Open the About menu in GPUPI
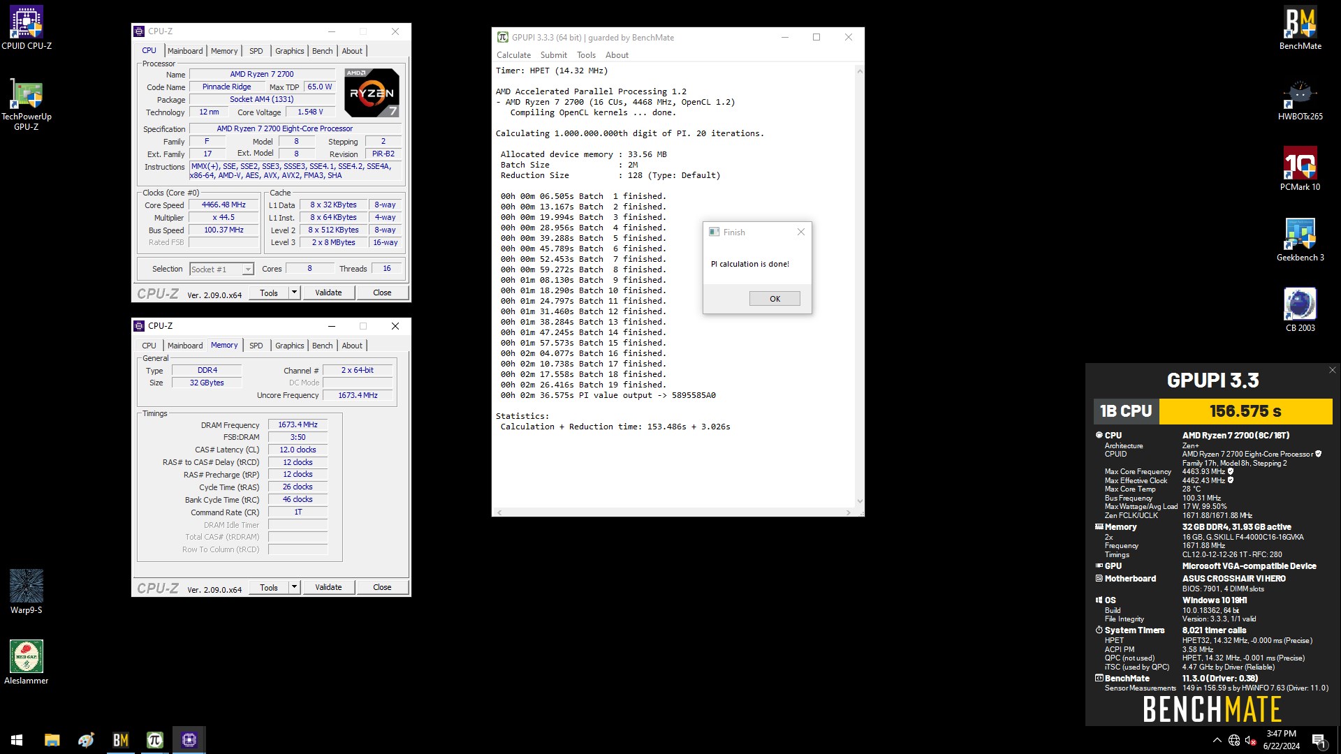 [617, 55]
